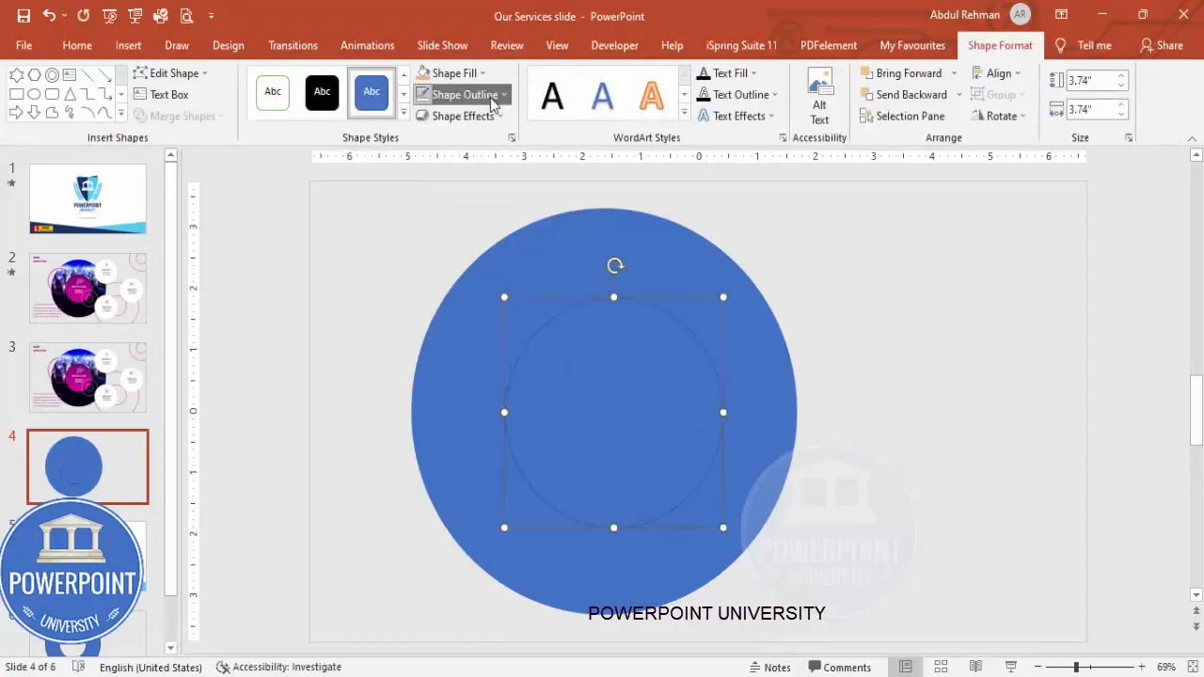Start slideshow from beginning icon

(110, 16)
